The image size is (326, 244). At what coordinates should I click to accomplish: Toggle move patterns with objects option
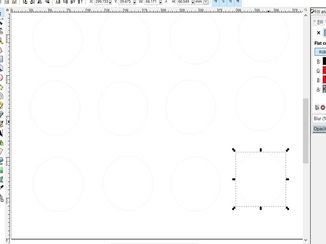pos(238,2)
